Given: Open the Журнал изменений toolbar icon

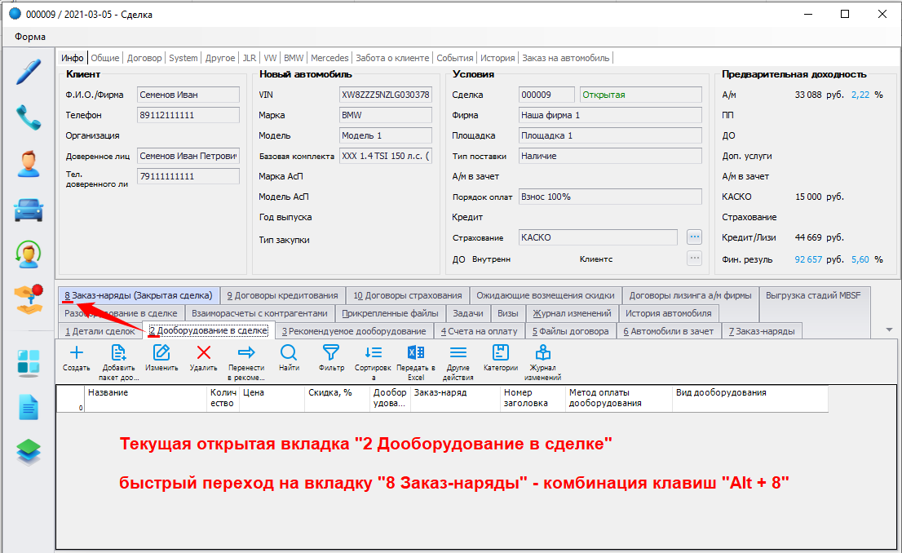Looking at the screenshot, I should (x=543, y=352).
